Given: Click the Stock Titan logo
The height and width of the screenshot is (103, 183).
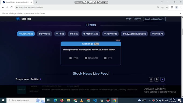Looking at the screenshot, I should coord(23,19).
